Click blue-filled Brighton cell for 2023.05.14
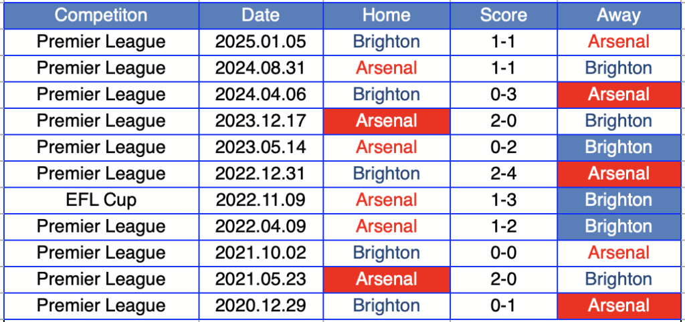This screenshot has width=685, height=322. 619,147
